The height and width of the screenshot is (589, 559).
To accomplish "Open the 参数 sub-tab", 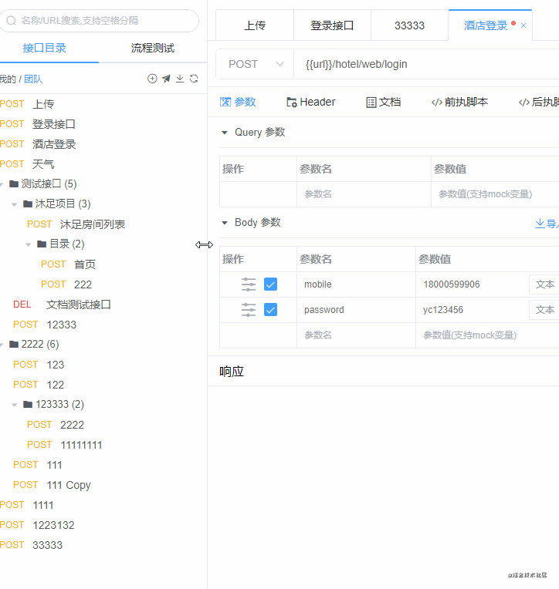I will pyautogui.click(x=238, y=102).
